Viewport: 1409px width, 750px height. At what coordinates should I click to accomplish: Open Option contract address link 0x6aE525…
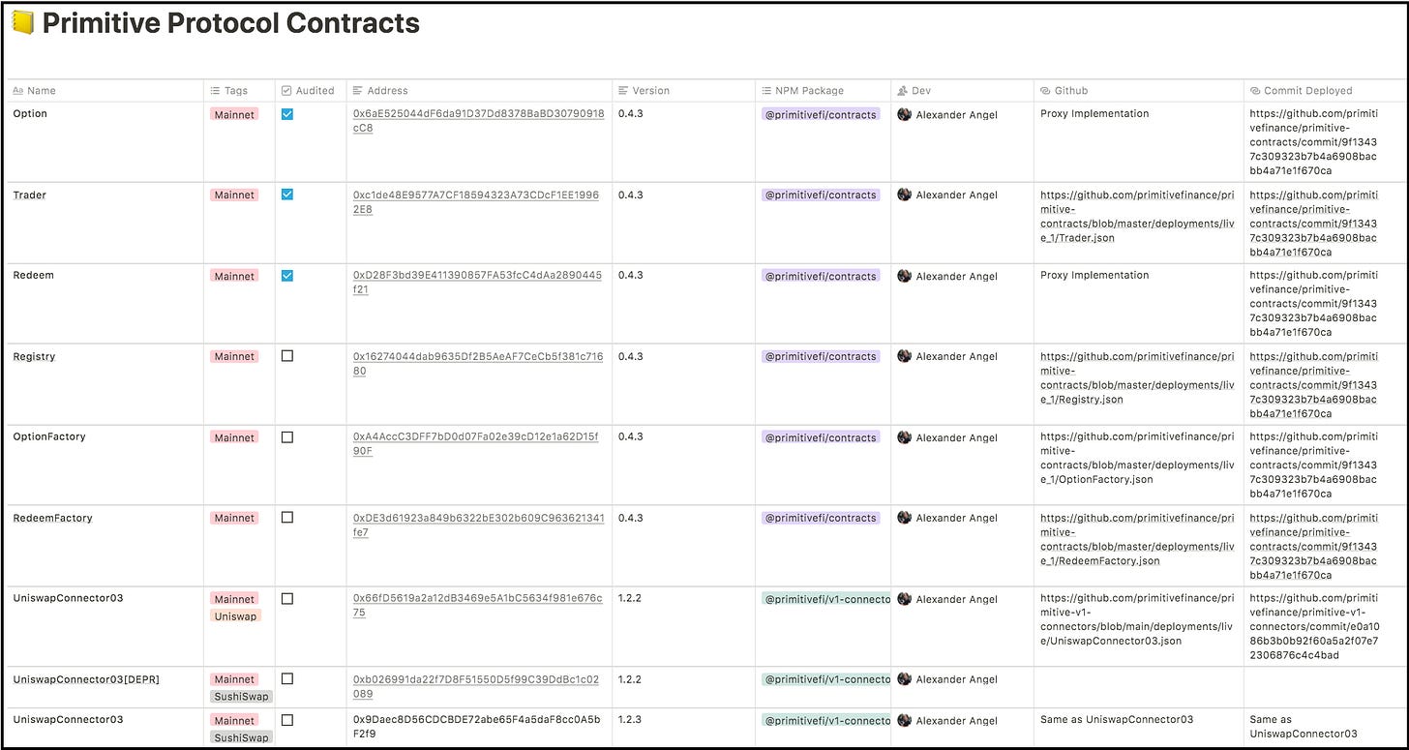coord(478,121)
